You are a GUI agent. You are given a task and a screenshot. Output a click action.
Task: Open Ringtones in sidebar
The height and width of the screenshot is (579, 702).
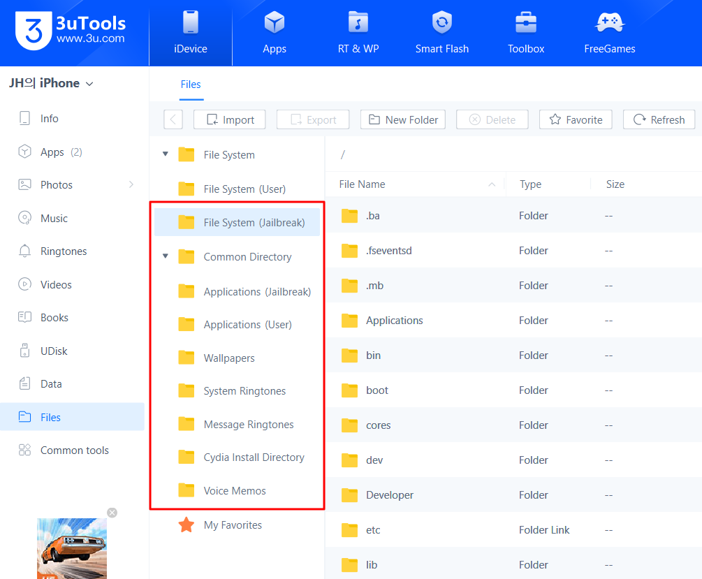click(72, 251)
